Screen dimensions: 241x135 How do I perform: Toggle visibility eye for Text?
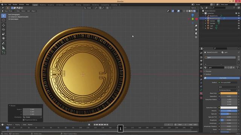click(x=239, y=28)
